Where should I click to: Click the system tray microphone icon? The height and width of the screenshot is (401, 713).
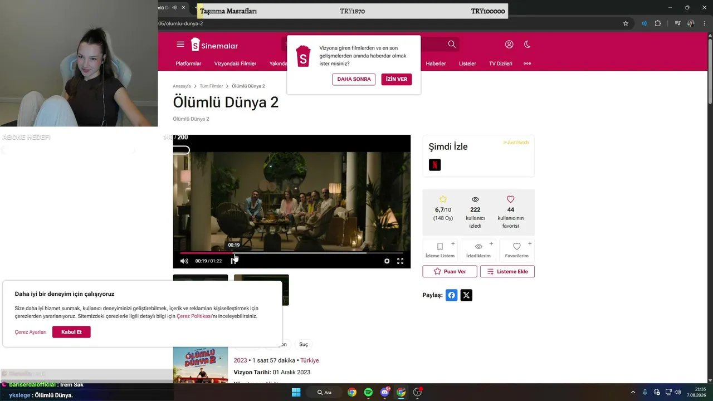(x=645, y=392)
